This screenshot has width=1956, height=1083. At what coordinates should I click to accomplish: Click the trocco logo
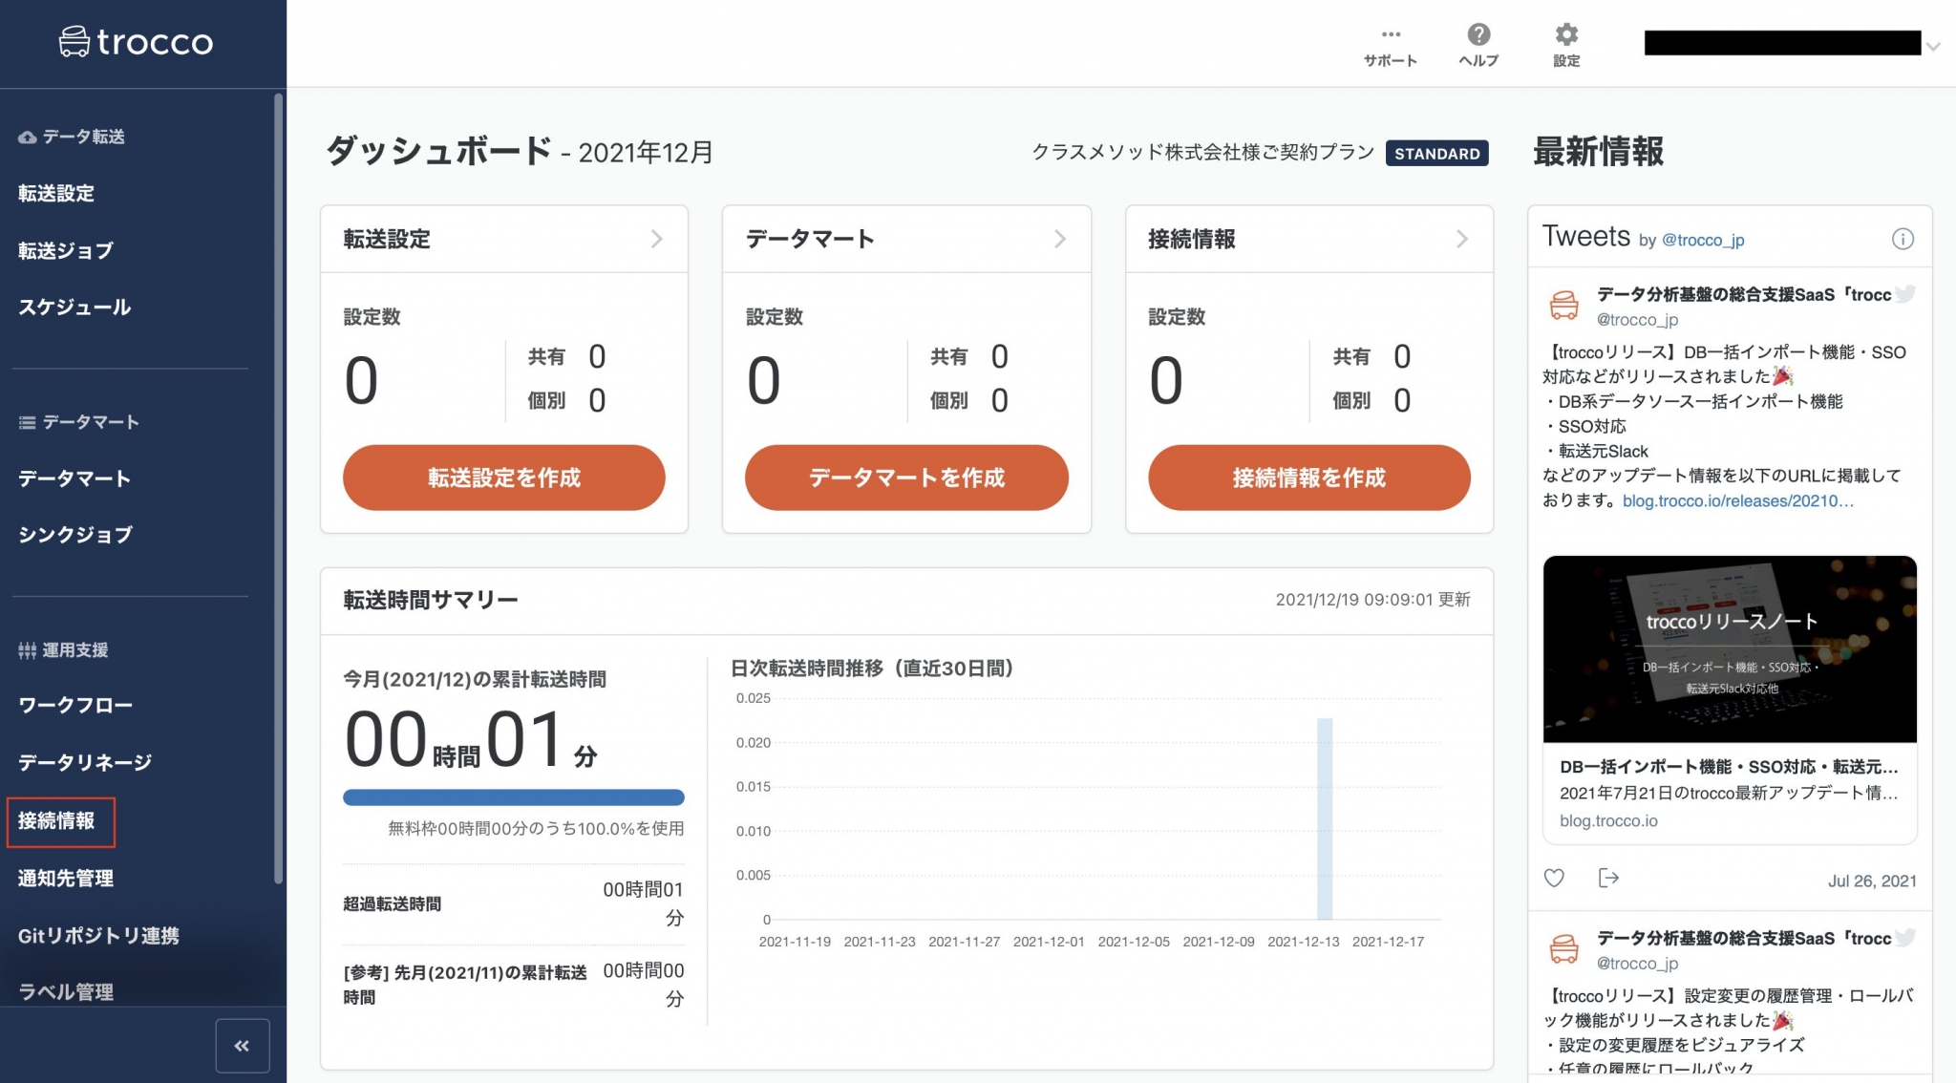click(x=136, y=42)
